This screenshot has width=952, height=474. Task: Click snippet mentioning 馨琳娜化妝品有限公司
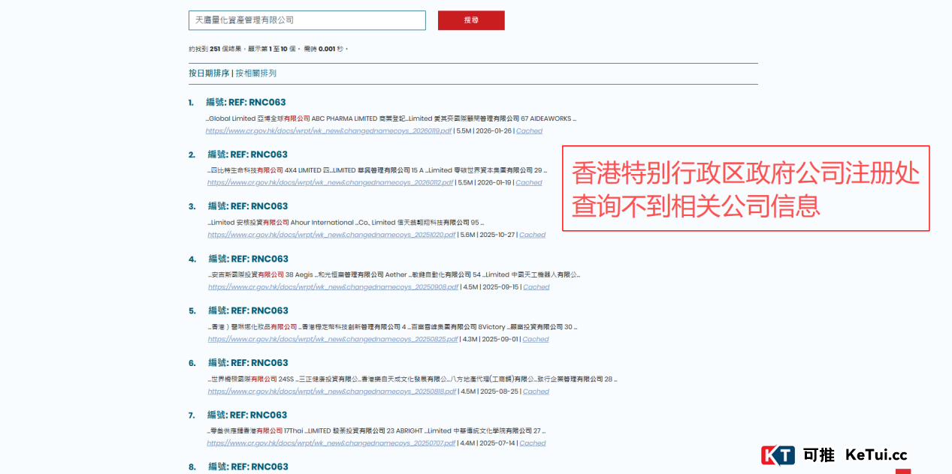tap(393, 327)
